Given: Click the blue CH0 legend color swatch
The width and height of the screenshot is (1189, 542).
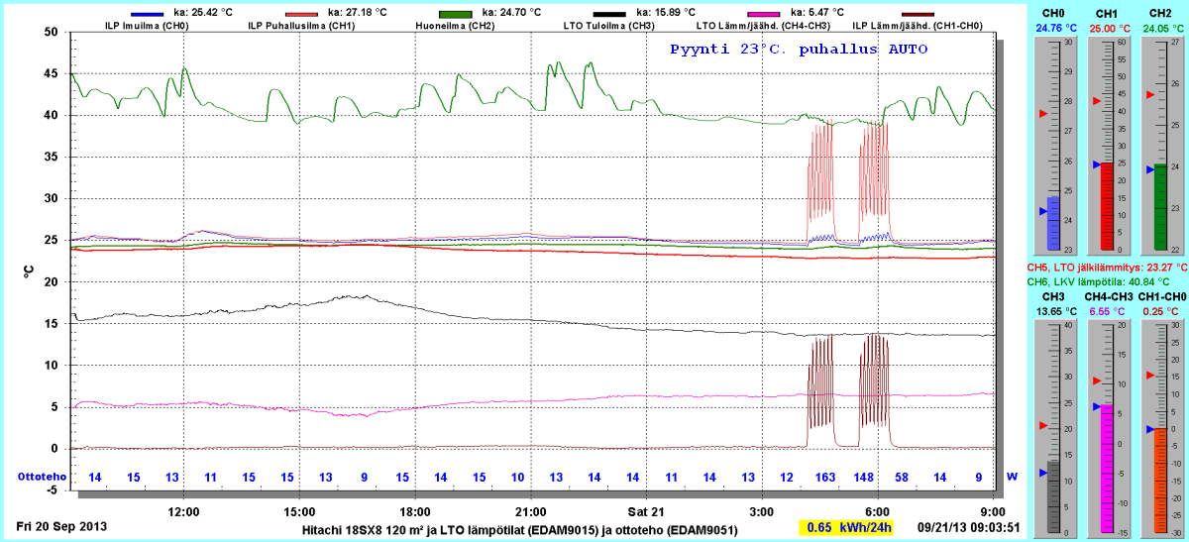Looking at the screenshot, I should pyautogui.click(x=147, y=13).
